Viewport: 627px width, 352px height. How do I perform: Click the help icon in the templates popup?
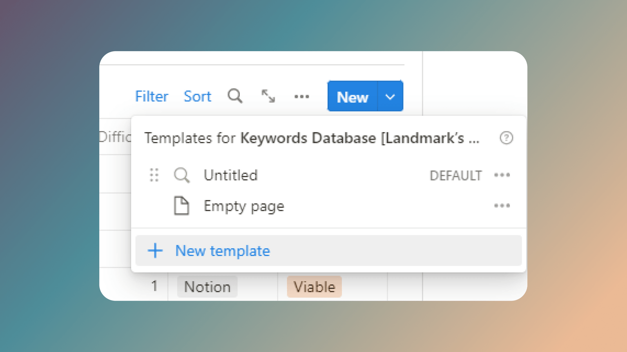(506, 138)
